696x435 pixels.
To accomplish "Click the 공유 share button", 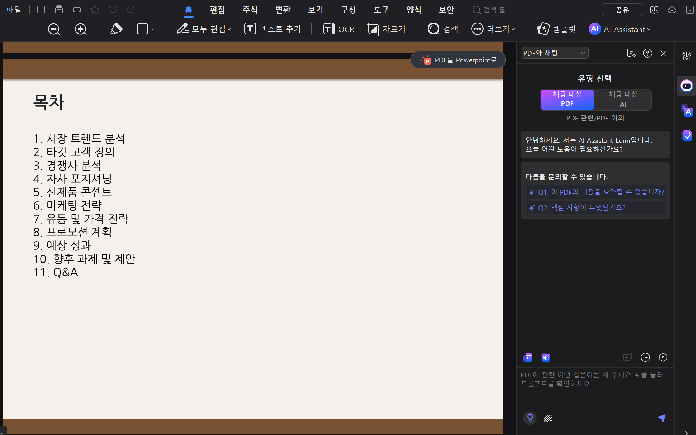I will [x=622, y=10].
